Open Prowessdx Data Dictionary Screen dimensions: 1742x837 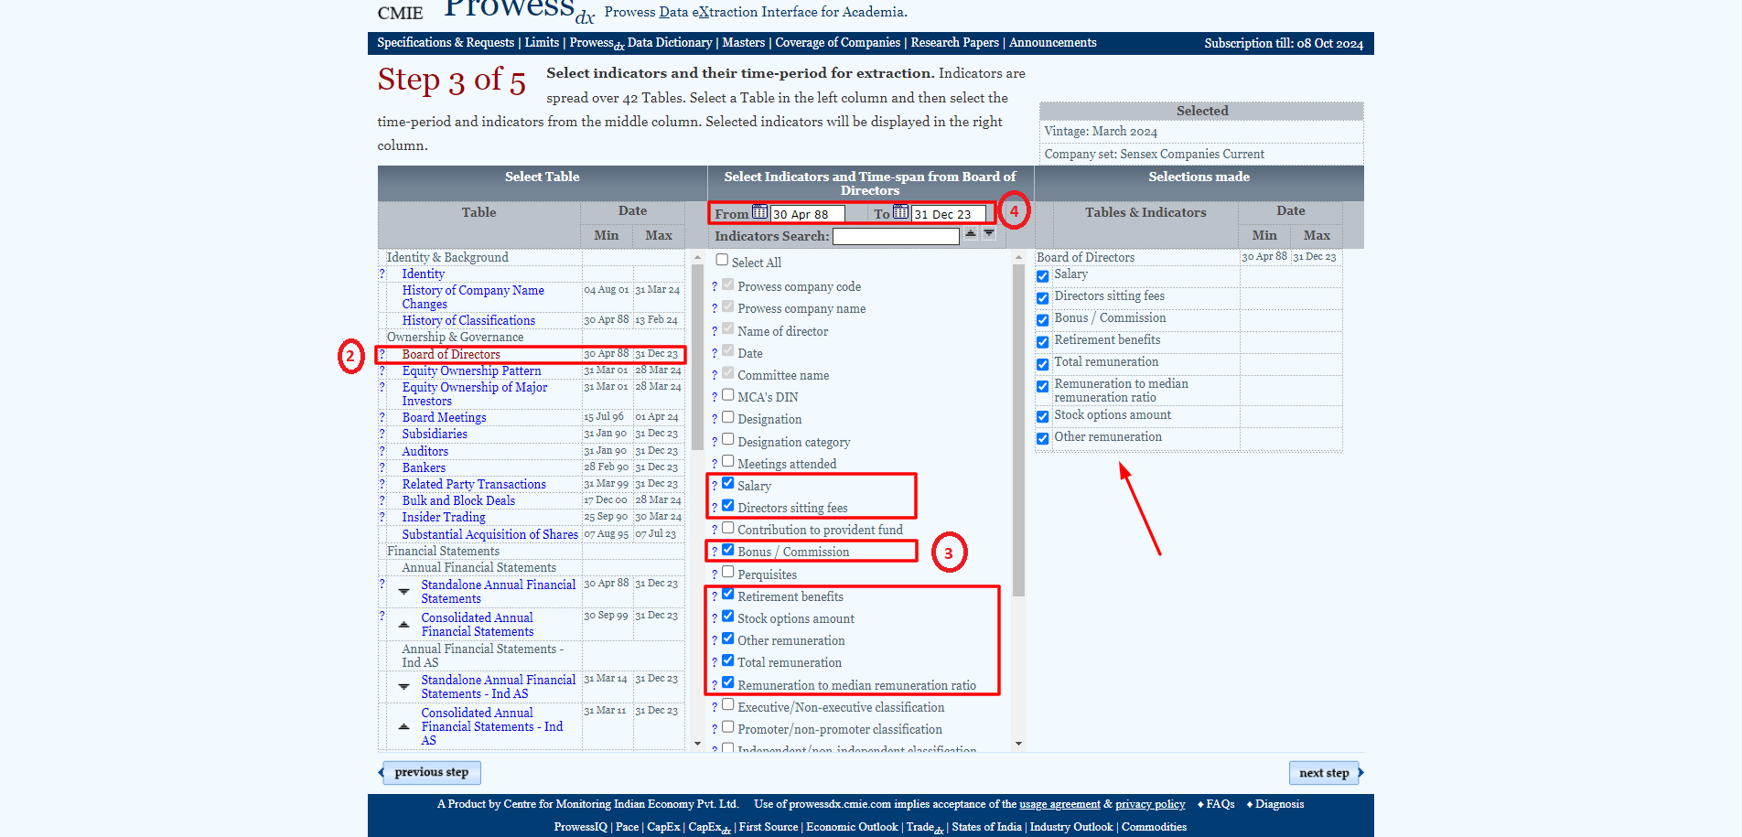[640, 43]
